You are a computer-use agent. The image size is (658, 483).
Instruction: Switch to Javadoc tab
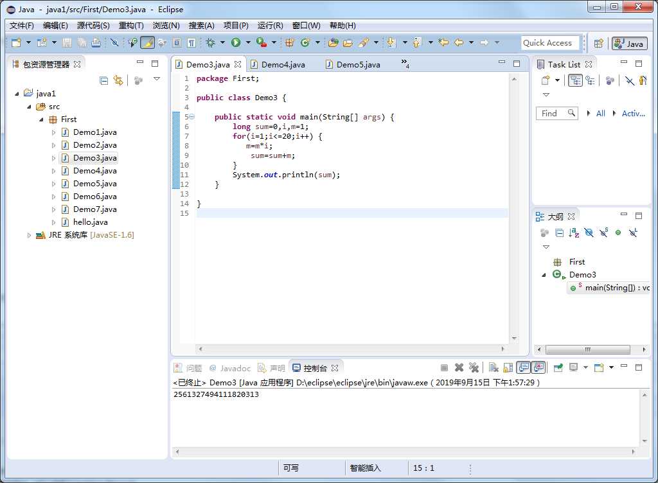(230, 368)
